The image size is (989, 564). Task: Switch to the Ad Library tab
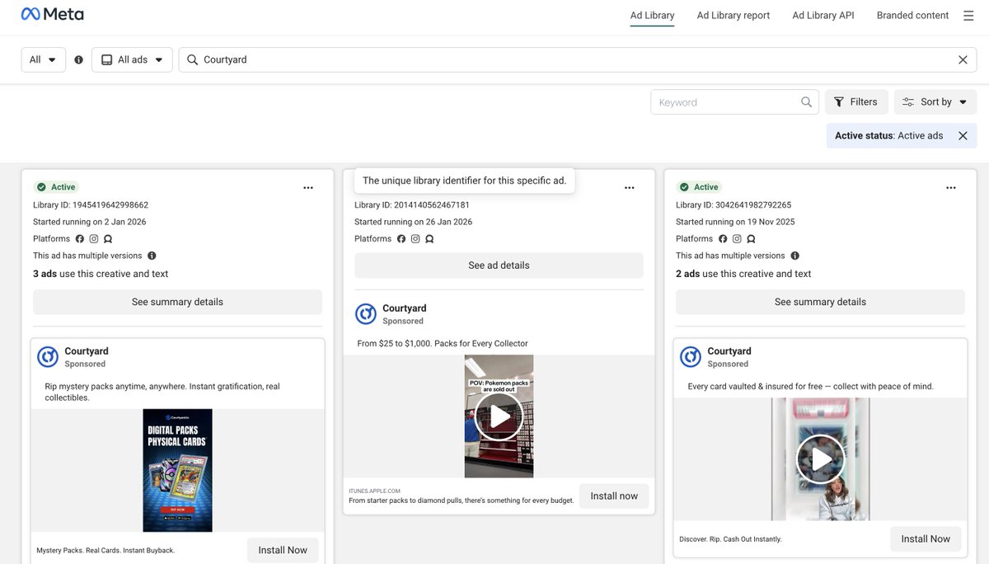pyautogui.click(x=653, y=16)
